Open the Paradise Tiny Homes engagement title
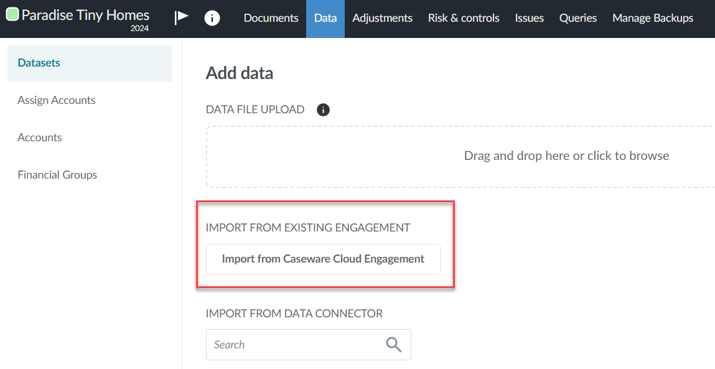 tap(85, 15)
